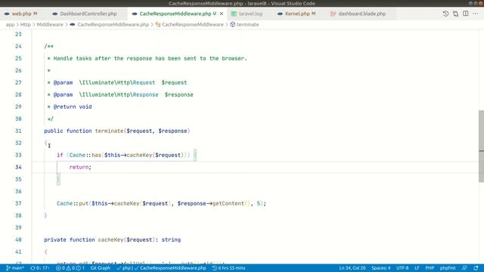
Task: Open Git Graph from status bar
Action: click(x=101, y=268)
